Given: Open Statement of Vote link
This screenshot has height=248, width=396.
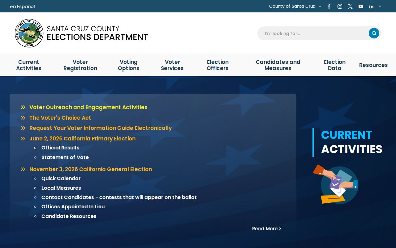Looking at the screenshot, I should click(x=65, y=157).
